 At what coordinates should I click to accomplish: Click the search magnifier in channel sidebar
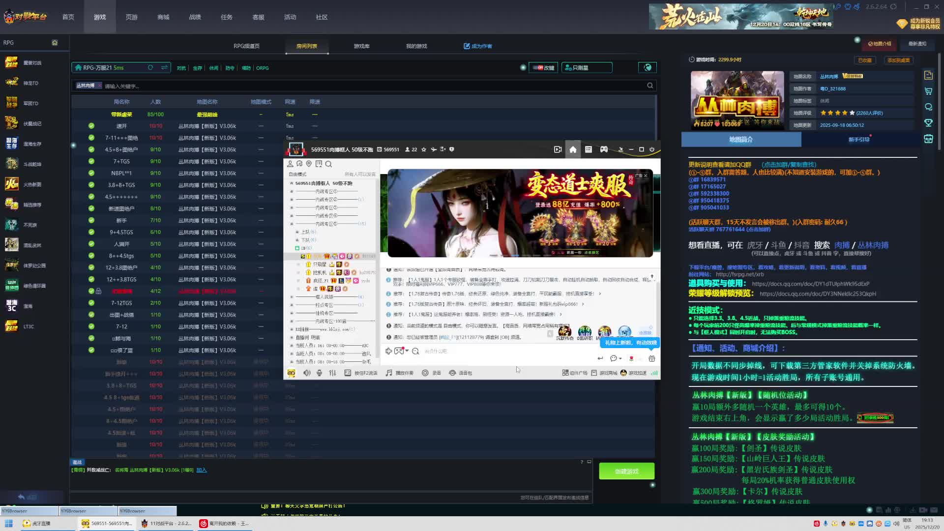click(x=328, y=164)
